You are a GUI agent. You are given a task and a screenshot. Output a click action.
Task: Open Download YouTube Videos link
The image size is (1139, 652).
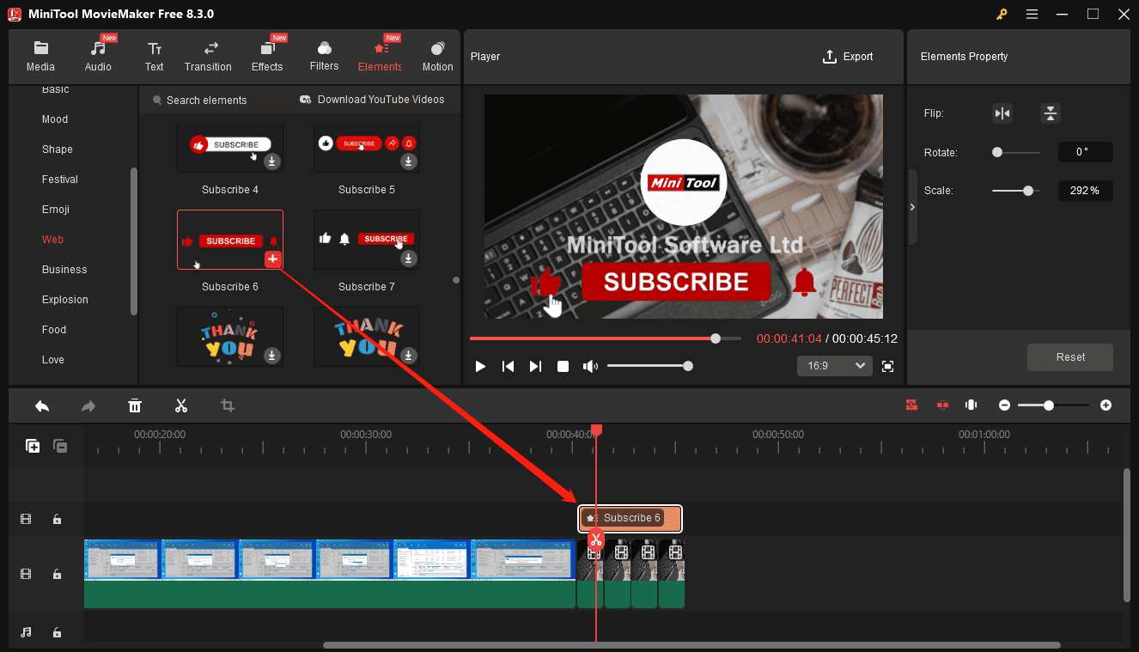click(x=372, y=100)
